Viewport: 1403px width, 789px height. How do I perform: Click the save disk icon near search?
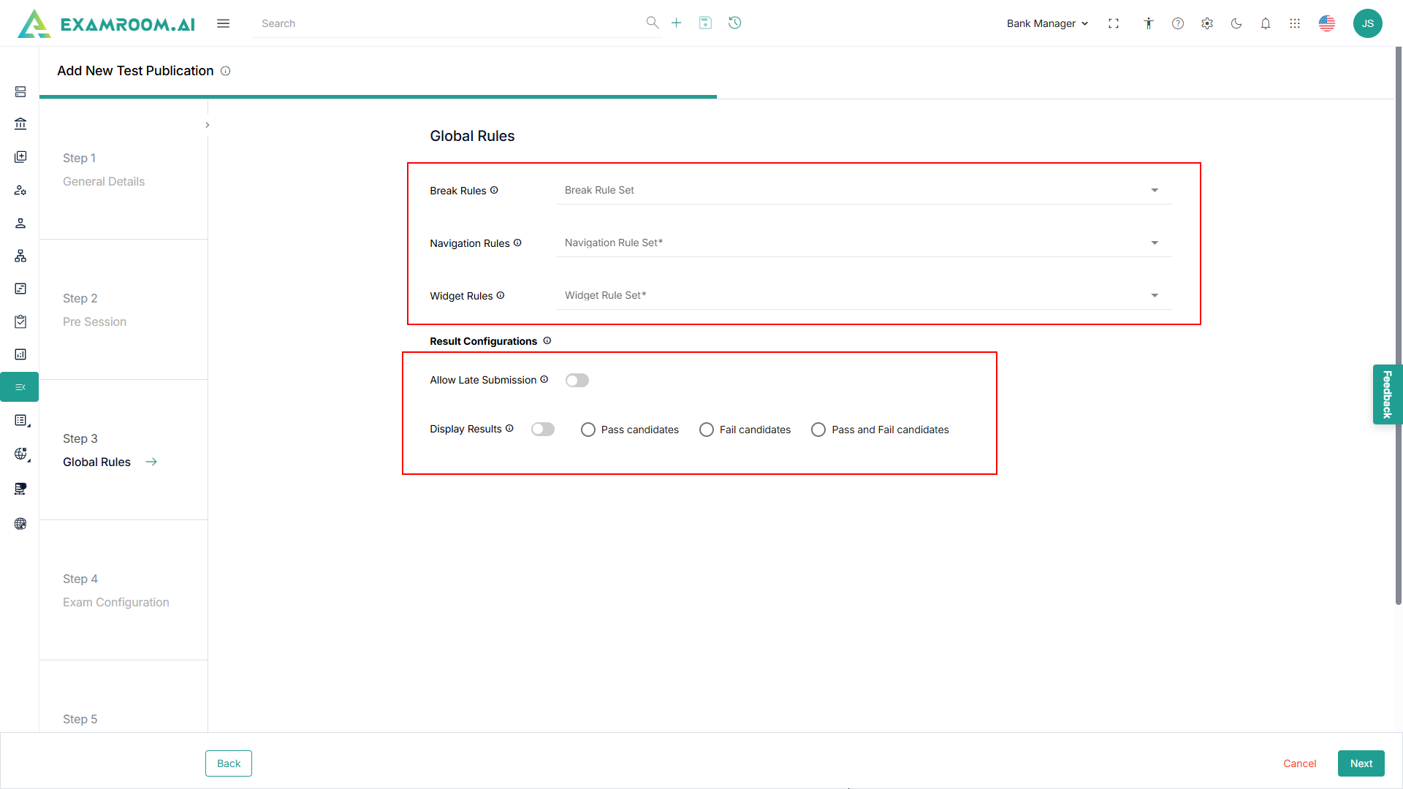pos(705,23)
